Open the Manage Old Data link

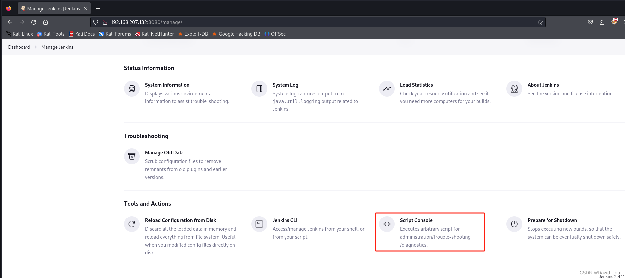tap(164, 153)
